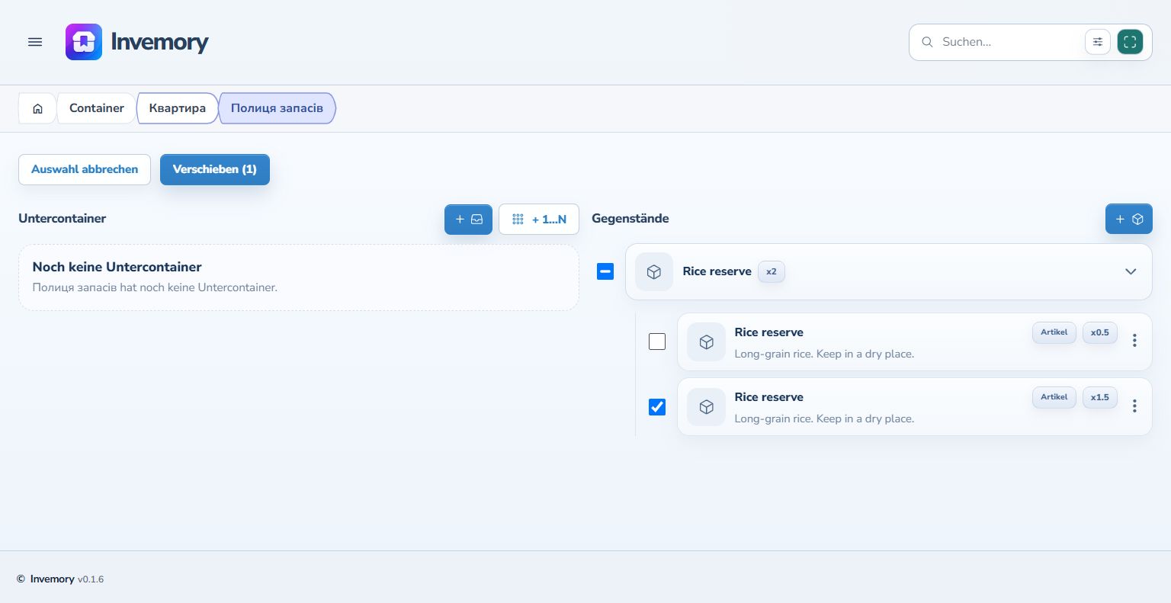Click cube icon of x0.5 Rice reserve
Viewport: 1171px width, 603px height.
(x=706, y=342)
